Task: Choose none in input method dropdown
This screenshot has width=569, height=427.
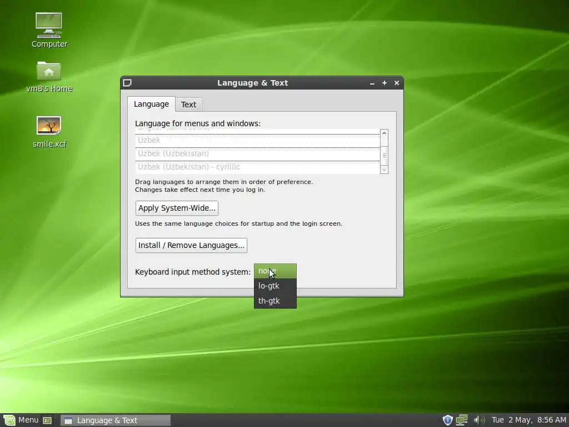Action: coord(275,271)
